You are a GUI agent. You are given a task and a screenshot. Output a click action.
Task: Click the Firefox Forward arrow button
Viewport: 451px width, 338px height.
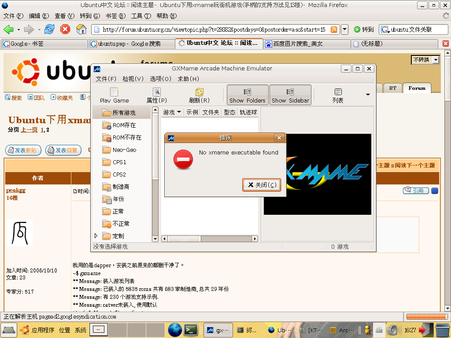tap(29, 29)
